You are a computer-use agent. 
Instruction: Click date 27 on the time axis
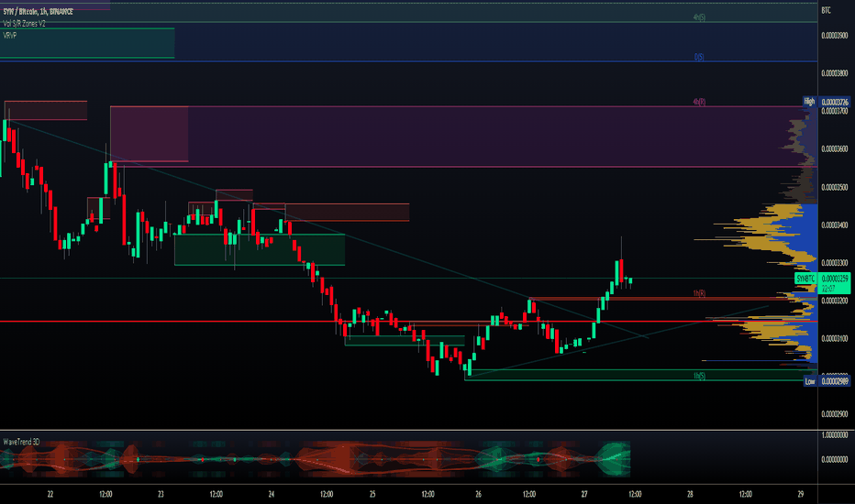pos(584,494)
